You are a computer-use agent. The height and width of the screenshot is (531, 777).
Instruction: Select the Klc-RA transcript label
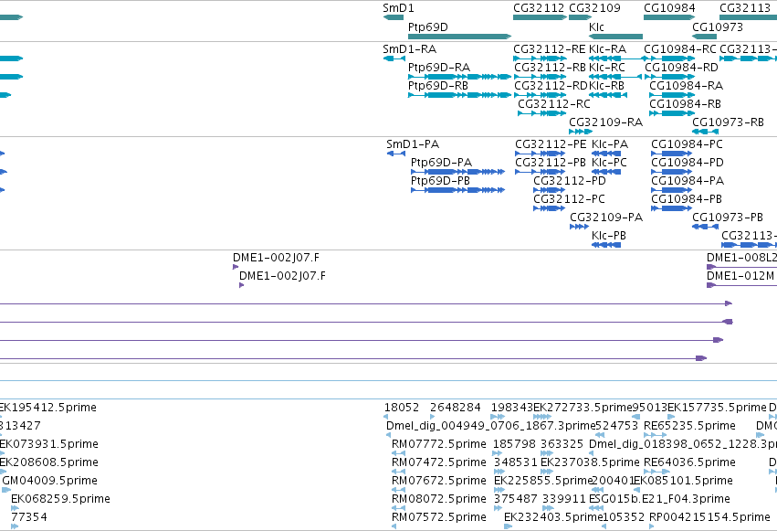click(607, 49)
